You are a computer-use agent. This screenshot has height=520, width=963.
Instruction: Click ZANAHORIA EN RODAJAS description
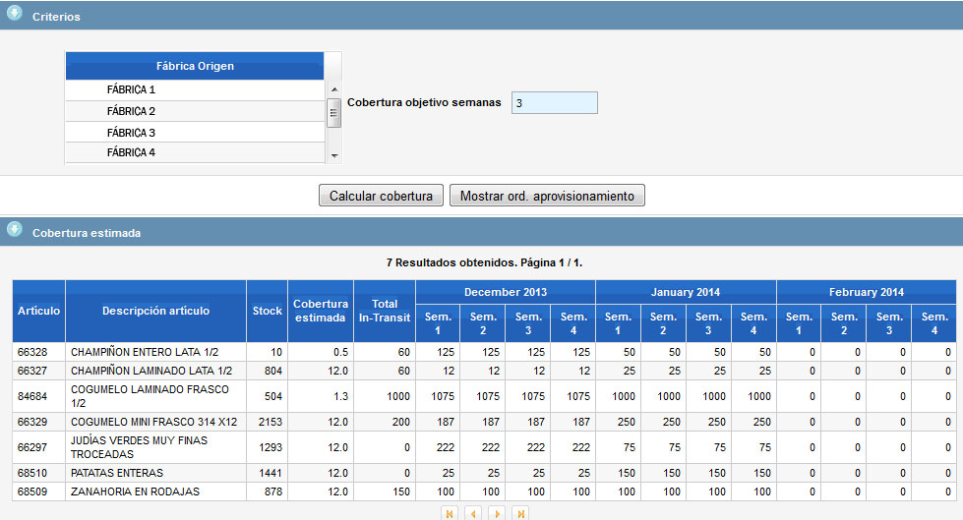(x=135, y=491)
